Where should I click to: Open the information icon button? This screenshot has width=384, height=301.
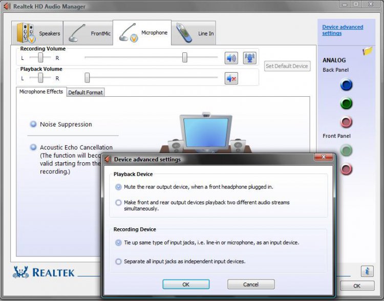367,271
